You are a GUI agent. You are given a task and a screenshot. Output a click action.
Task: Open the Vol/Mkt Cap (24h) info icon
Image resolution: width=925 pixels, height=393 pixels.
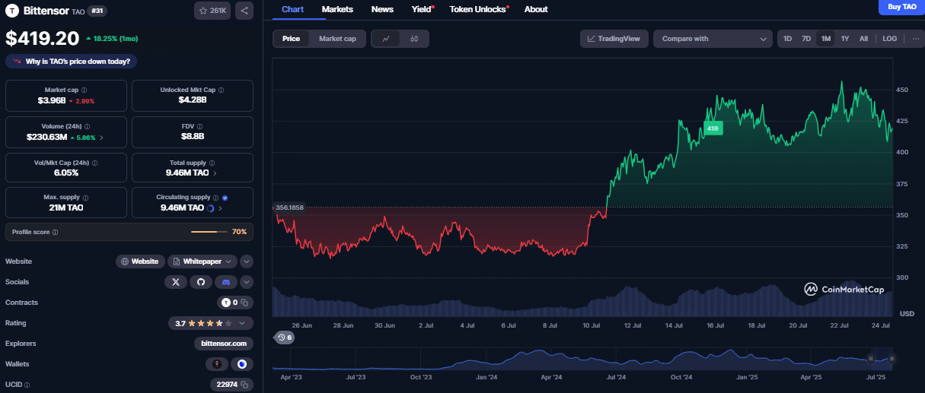coord(94,163)
